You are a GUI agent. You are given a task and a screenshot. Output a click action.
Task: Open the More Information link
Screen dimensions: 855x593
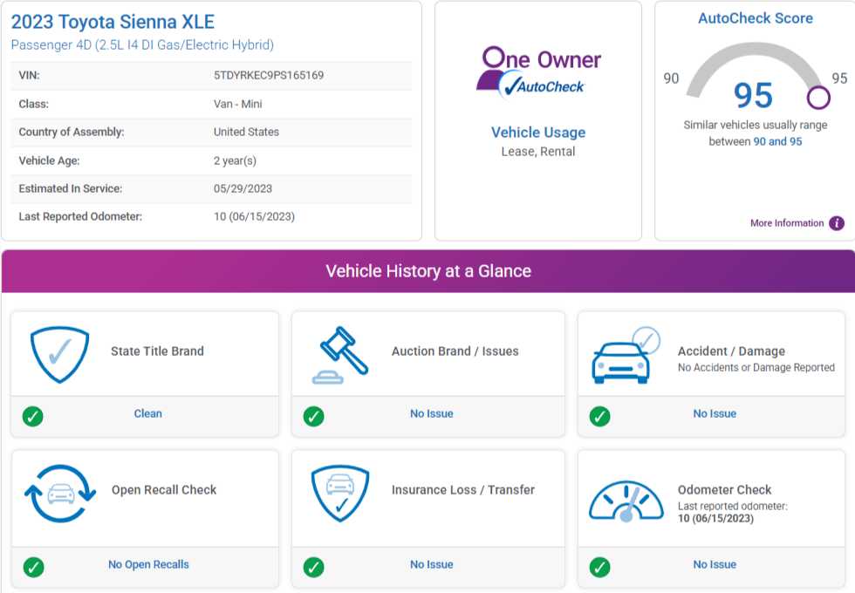786,223
